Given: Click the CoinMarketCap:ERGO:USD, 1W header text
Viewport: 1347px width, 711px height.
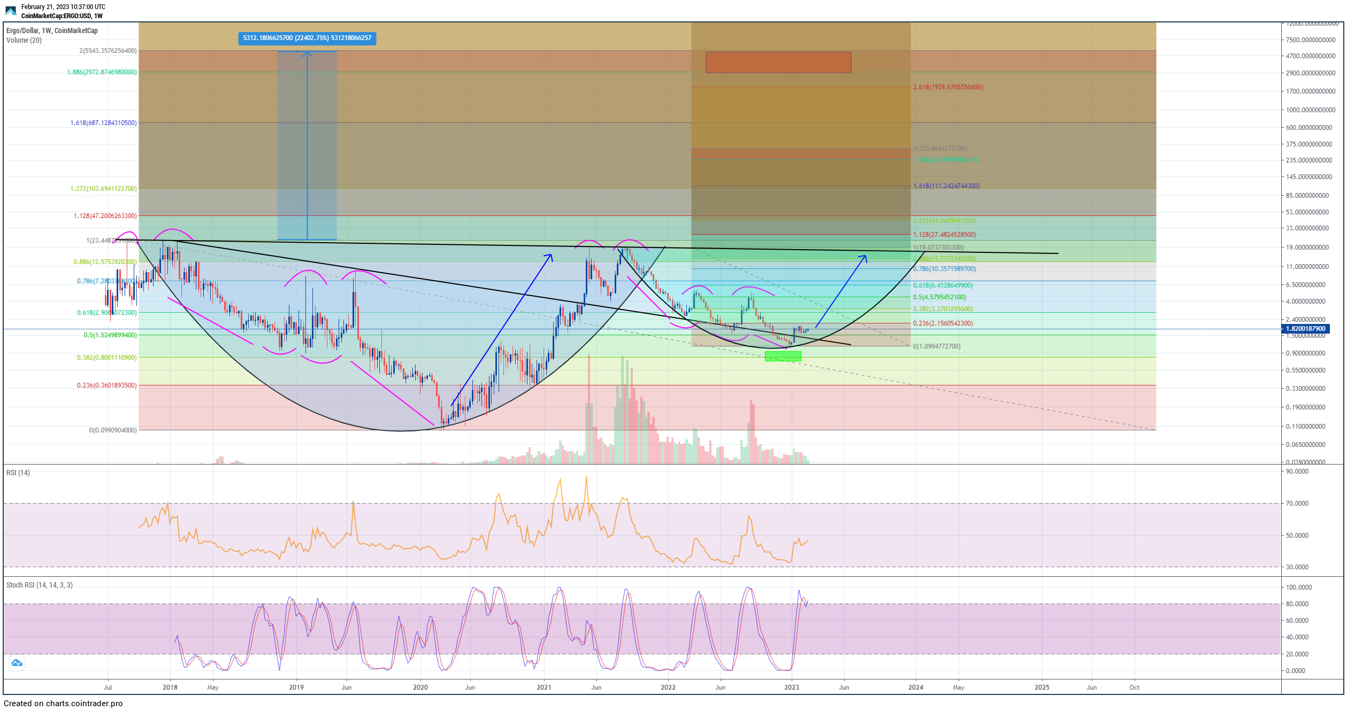Looking at the screenshot, I should [x=62, y=16].
